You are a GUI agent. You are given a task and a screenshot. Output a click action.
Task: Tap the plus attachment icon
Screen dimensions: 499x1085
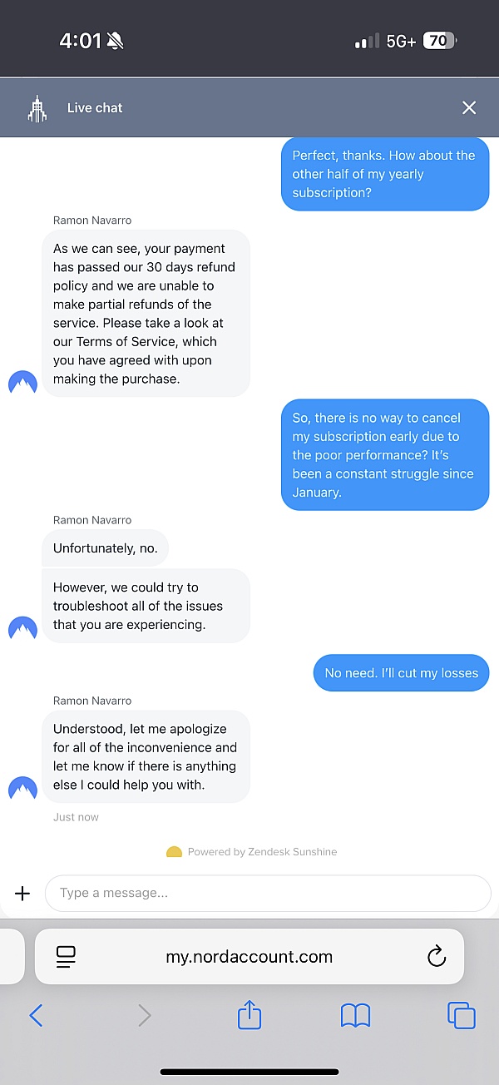[22, 894]
